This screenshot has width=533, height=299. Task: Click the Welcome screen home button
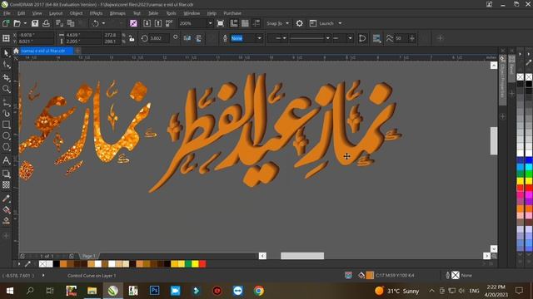[16, 51]
